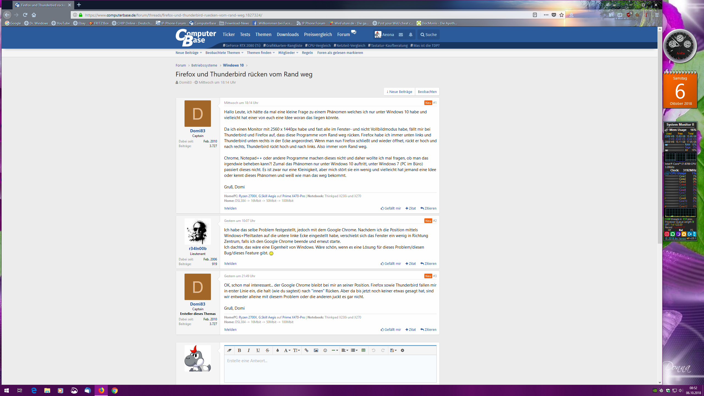Toggle strikethrough formatting in reply editor

(x=267, y=350)
